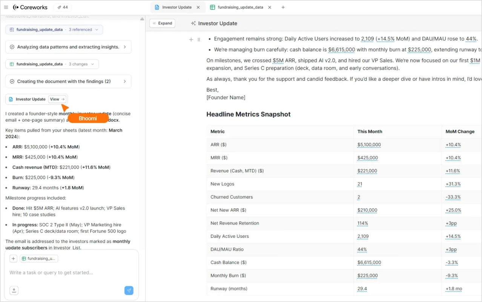The height and width of the screenshot is (302, 482).
Task: Add a new tab with plus icon
Action: tap(283, 7)
